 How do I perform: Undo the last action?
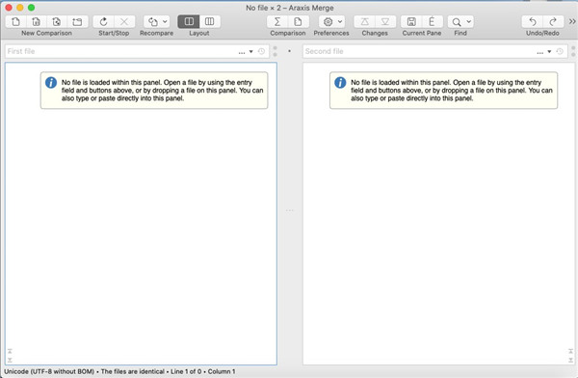[533, 22]
